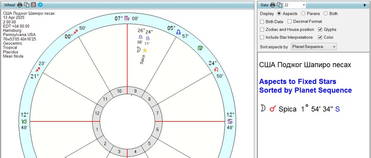Save the Wheel as an image

tap(33, 5)
